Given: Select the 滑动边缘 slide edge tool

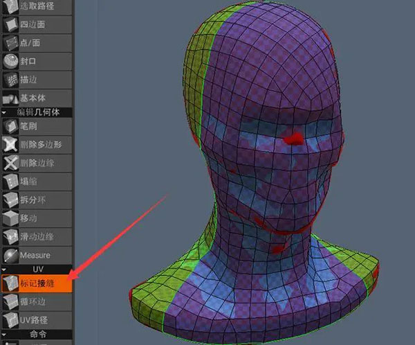Looking at the screenshot, I should (x=36, y=237).
